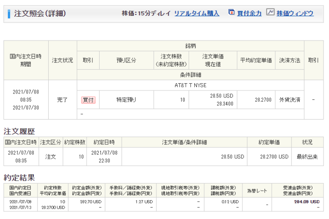Open the 買付余力 text link
Image resolution: width=329 pixels, height=219 pixels.
(250, 13)
